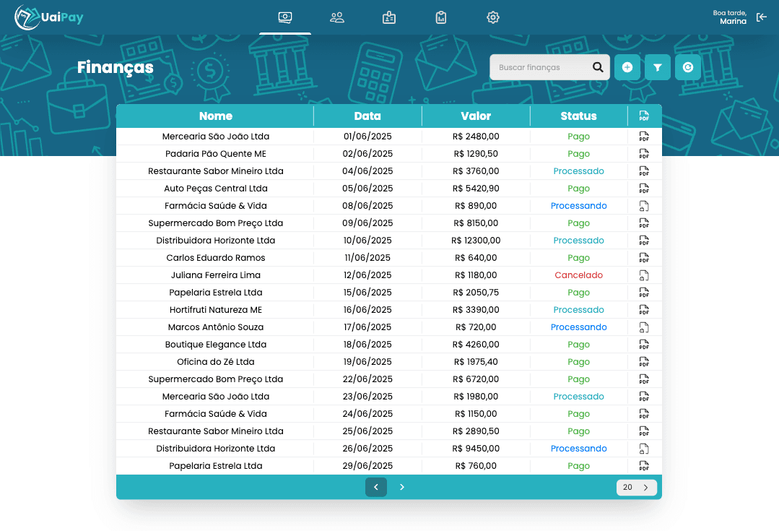
Task: Click the PDF icon in table header
Action: tap(644, 116)
